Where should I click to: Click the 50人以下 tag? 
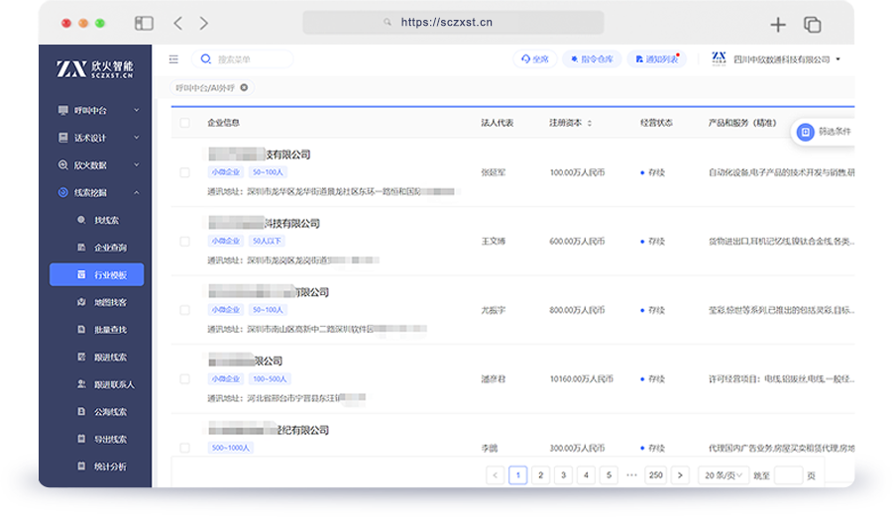(x=267, y=242)
